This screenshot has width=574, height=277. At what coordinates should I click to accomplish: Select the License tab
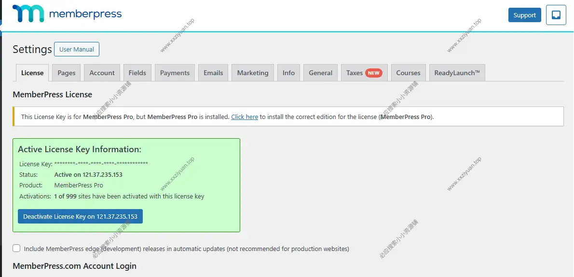click(32, 73)
